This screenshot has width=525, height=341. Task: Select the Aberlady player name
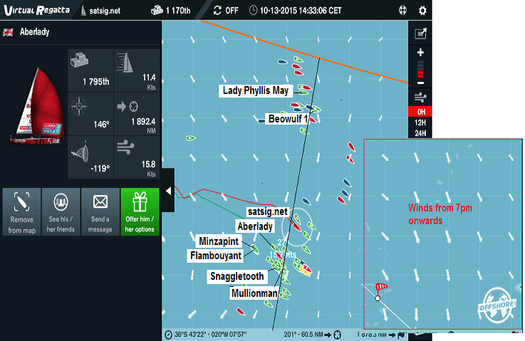coord(34,32)
